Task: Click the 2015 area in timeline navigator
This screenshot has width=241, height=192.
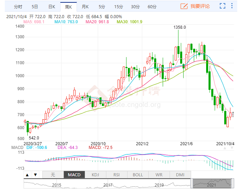Action: pos(56,185)
